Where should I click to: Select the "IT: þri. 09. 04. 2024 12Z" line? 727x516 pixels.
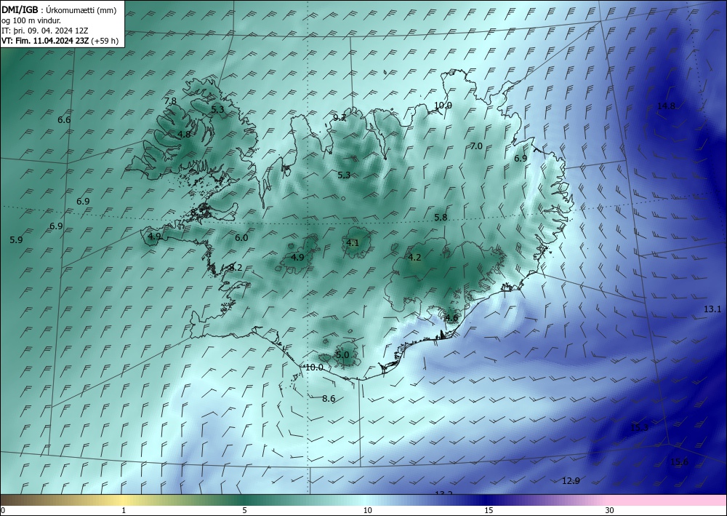tap(45, 31)
